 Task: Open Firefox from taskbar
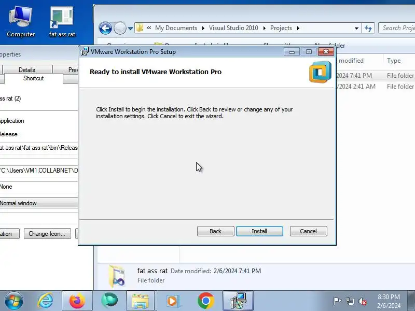pos(77,301)
